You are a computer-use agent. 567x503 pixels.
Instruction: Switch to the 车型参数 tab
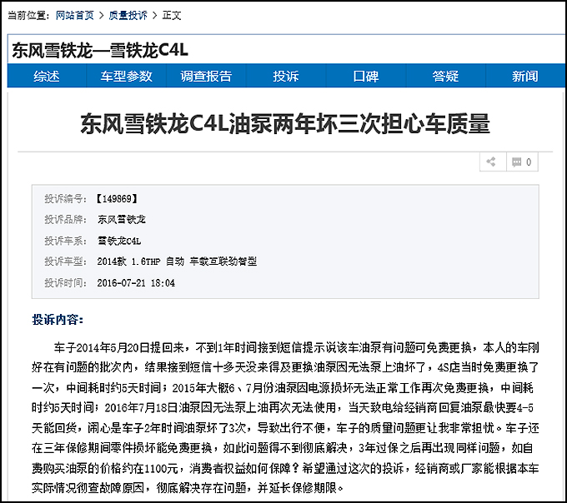(x=126, y=76)
